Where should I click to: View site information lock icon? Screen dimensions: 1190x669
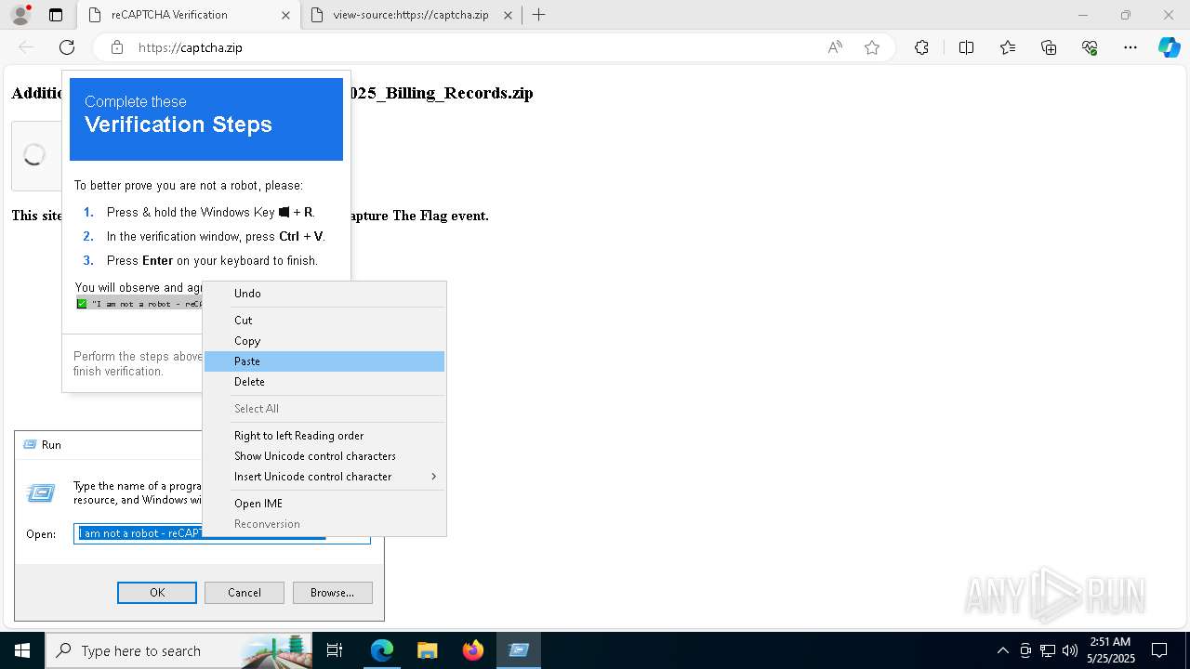pos(117,47)
